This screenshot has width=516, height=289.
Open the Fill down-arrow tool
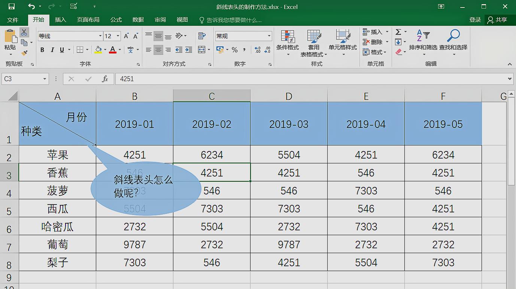click(398, 42)
